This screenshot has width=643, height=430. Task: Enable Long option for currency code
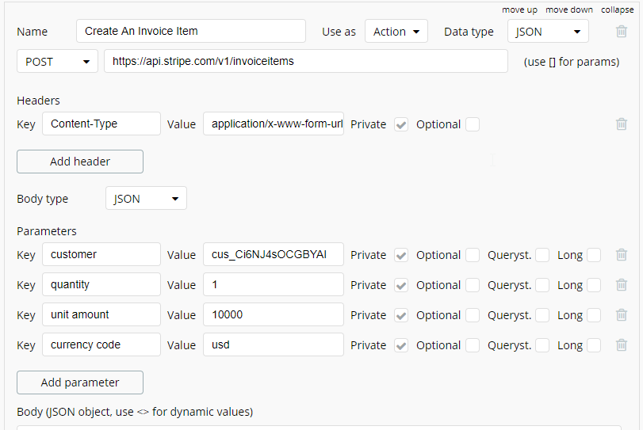[x=594, y=345]
